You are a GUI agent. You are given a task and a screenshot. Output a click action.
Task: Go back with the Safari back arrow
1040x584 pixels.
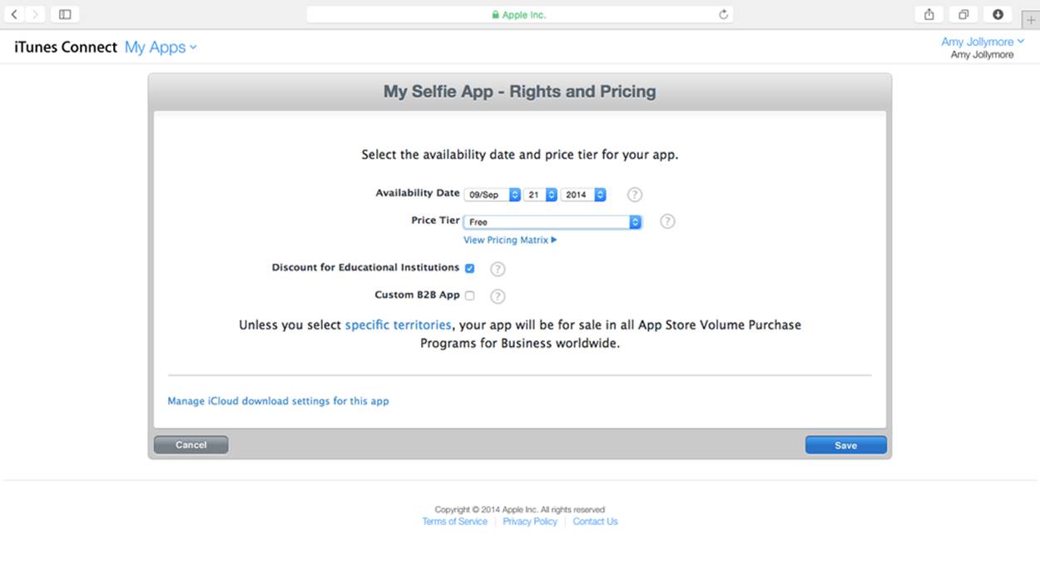coord(14,14)
